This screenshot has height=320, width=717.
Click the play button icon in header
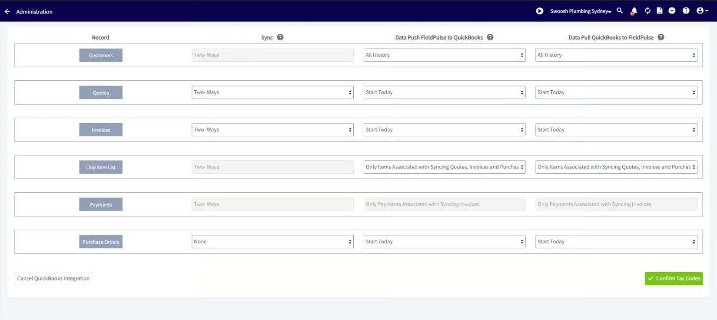tap(539, 11)
